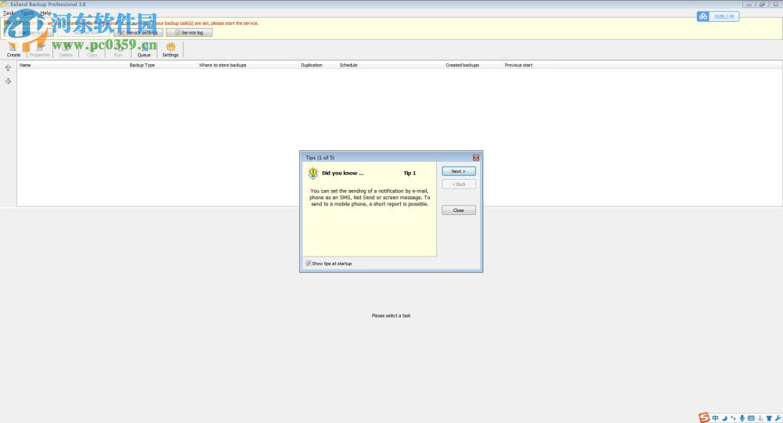Open Service settings
The width and height of the screenshot is (783, 423).
(x=139, y=32)
